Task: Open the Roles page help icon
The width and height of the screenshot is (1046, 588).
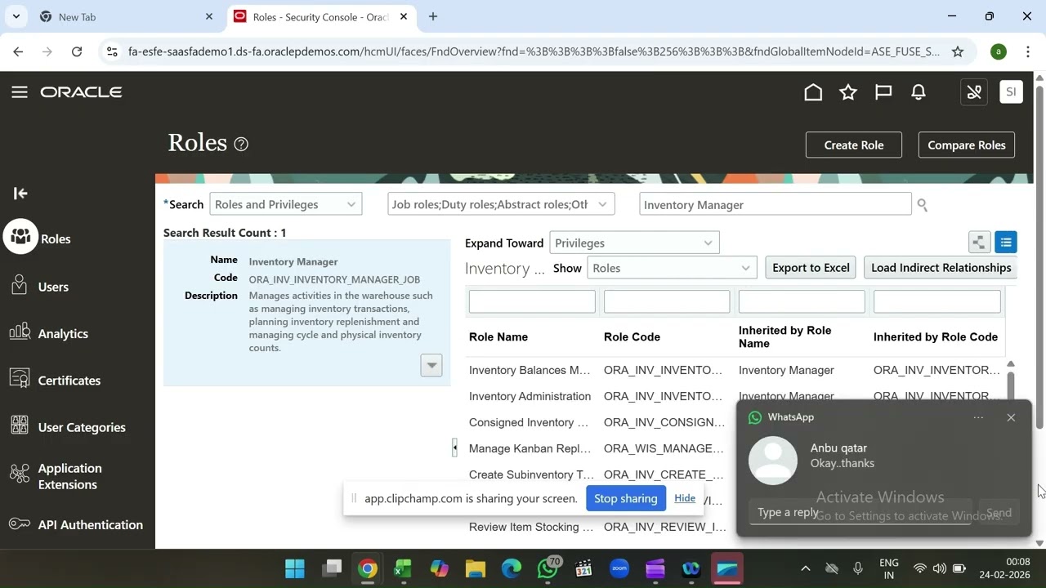Action: (241, 144)
